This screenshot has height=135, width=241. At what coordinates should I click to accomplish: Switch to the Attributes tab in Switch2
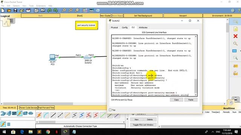(143, 27)
